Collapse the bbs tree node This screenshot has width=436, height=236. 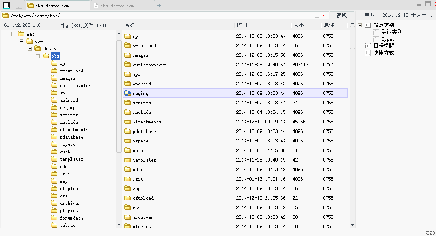pyautogui.click(x=38, y=56)
